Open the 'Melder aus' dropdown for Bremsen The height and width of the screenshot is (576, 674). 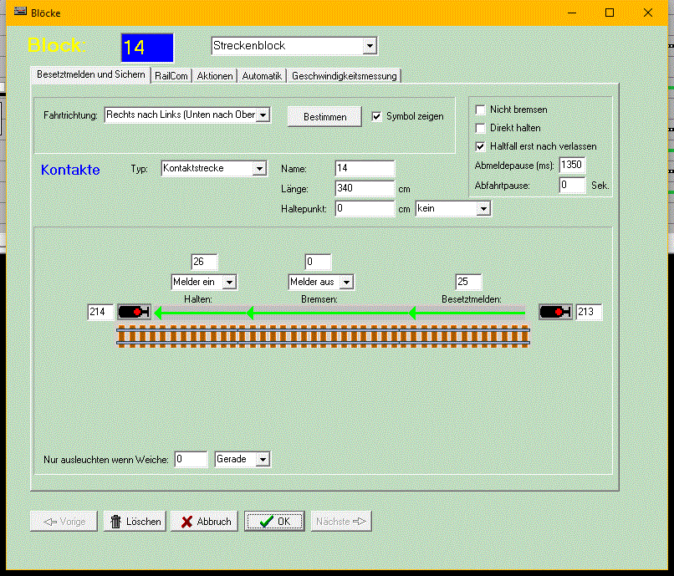click(346, 282)
